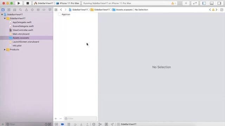Expand the Products group
Image resolution: width=225 pixels, height=126 pixels.
tap(5, 50)
